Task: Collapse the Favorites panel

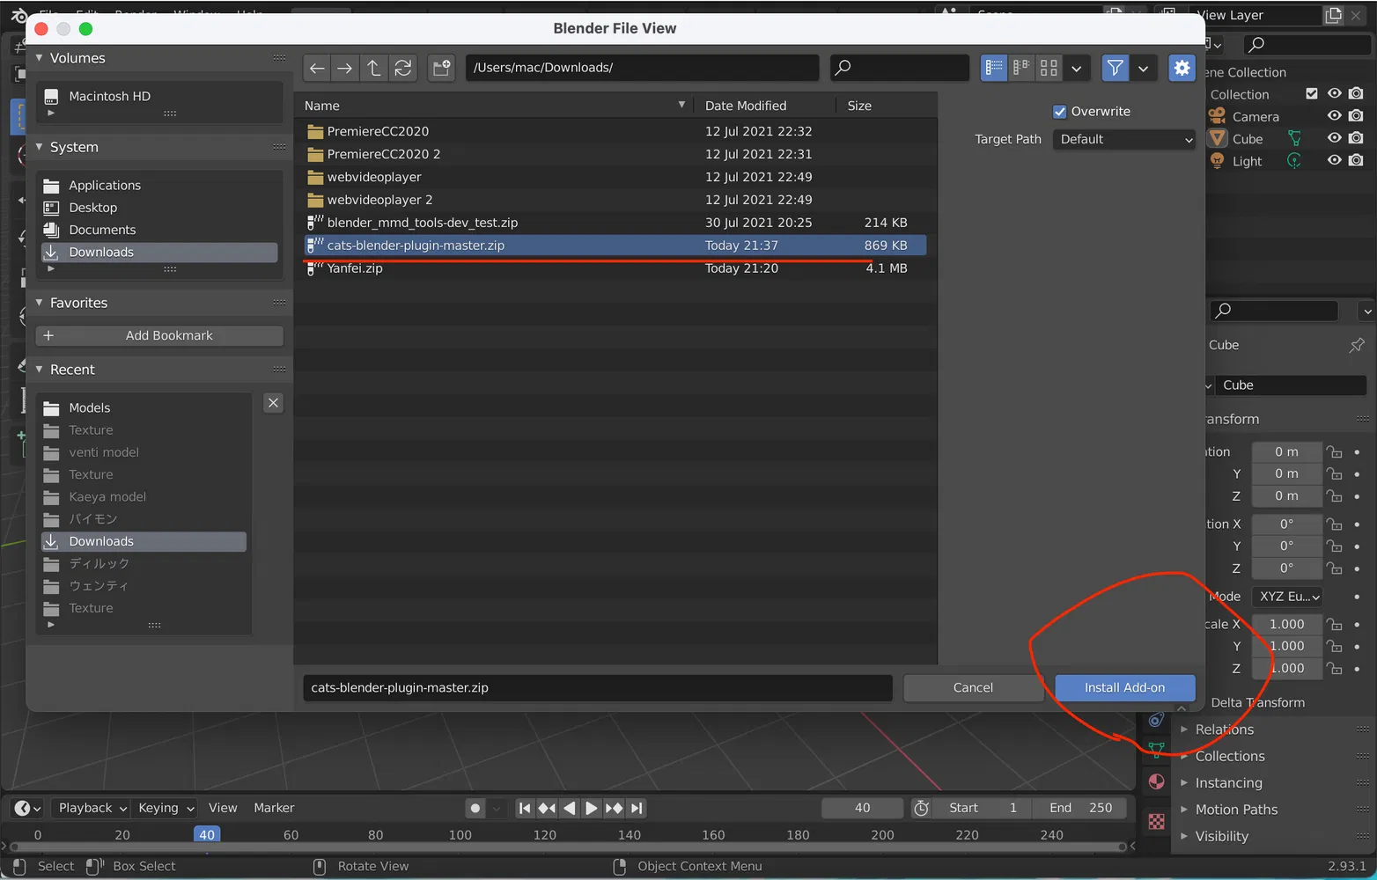Action: [x=40, y=303]
